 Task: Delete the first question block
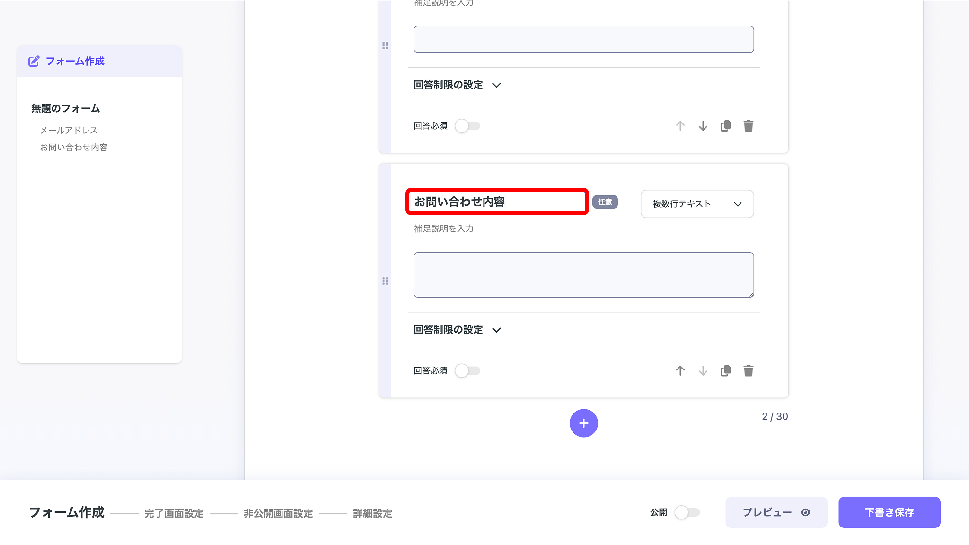(x=748, y=126)
